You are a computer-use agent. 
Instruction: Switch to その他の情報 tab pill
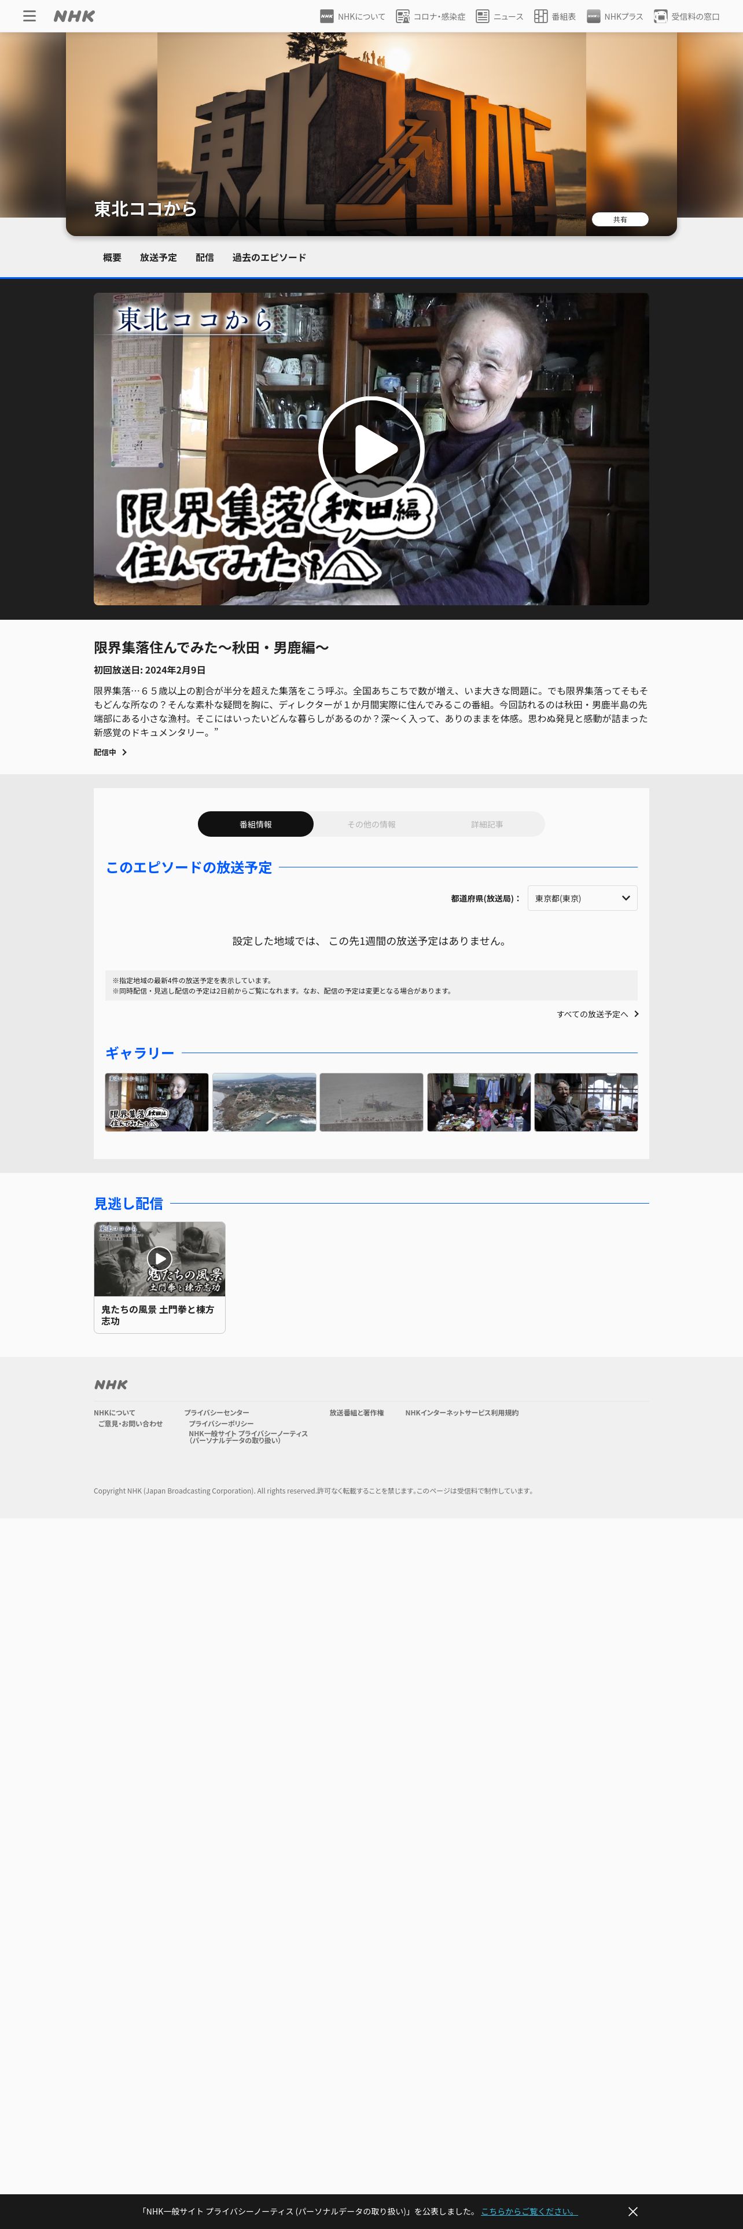tap(371, 825)
